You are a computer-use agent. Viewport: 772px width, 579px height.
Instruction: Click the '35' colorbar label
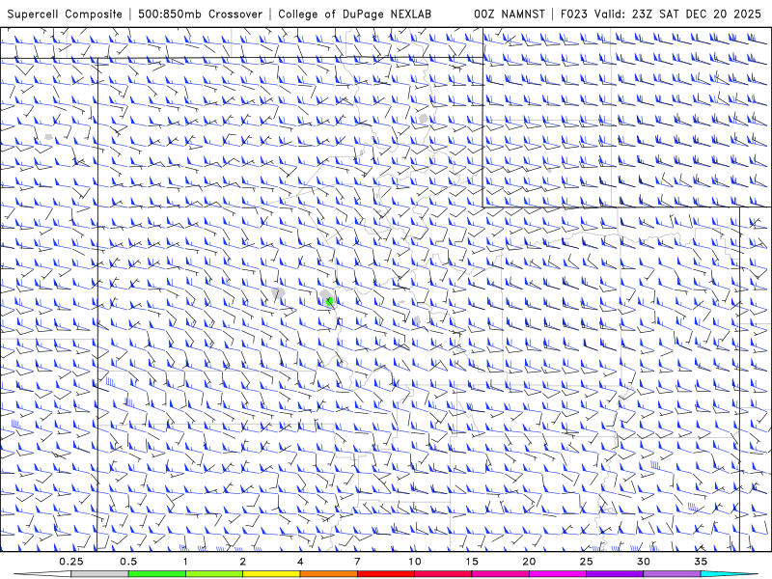pyautogui.click(x=702, y=562)
